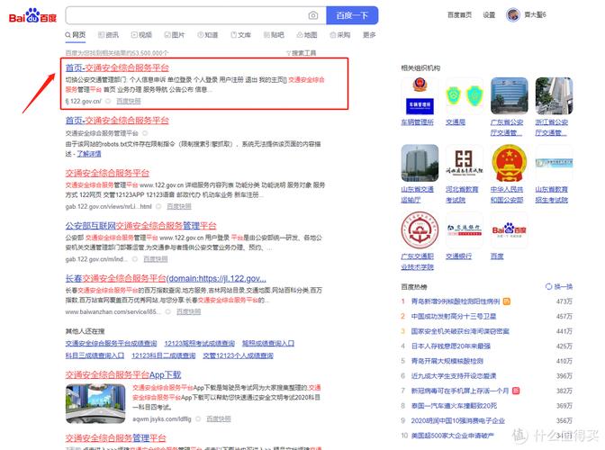Image resolution: width=605 pixels, height=450 pixels.
Task: Click 换一换 to refresh the hot list
Action: pyautogui.click(x=559, y=286)
